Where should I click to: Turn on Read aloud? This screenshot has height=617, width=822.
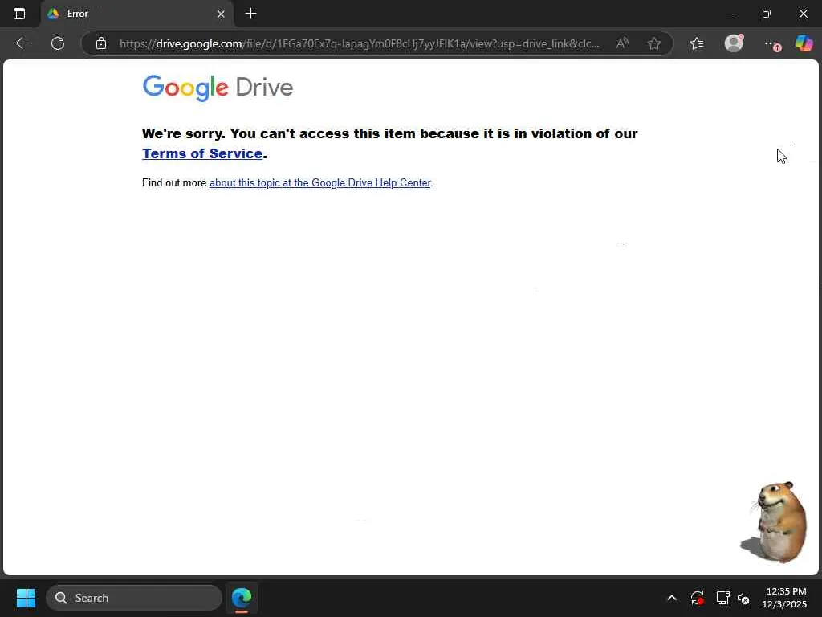622,43
